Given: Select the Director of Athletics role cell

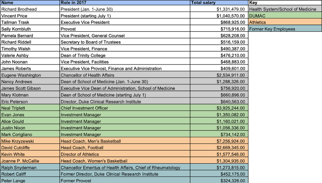Looking at the screenshot, I should click(125, 154).
